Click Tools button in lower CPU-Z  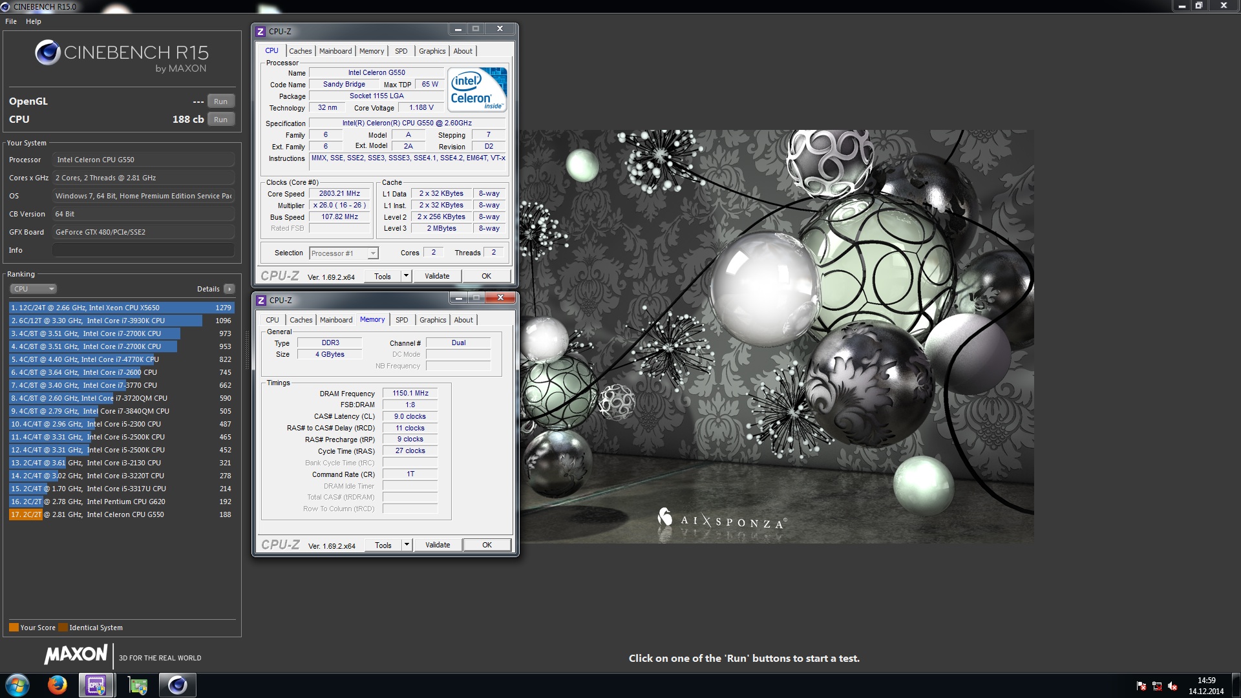pyautogui.click(x=383, y=545)
